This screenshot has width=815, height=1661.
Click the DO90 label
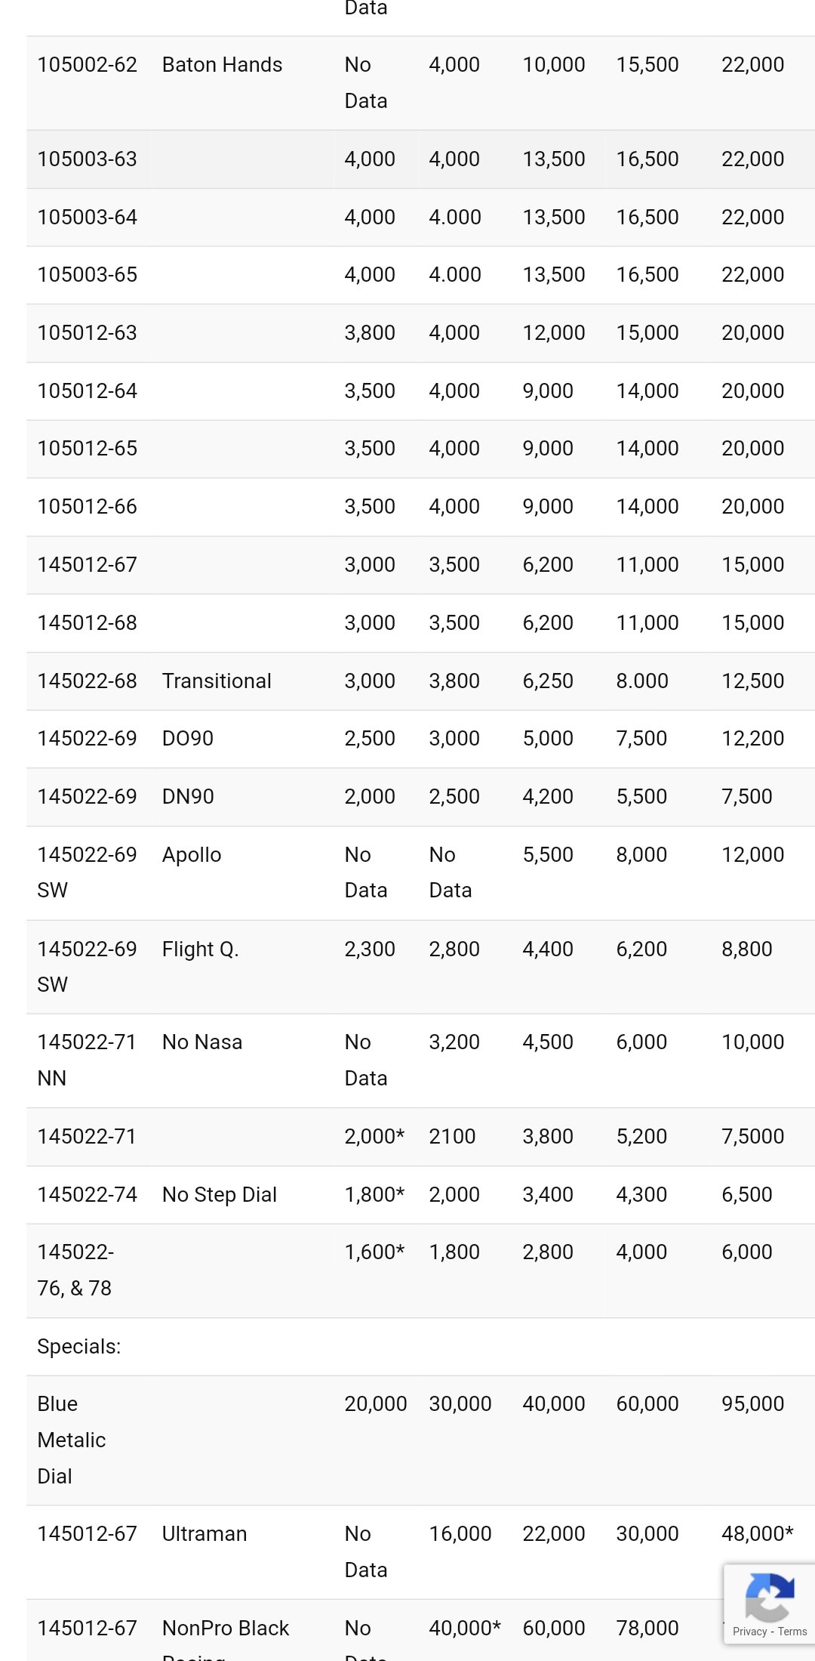click(188, 739)
